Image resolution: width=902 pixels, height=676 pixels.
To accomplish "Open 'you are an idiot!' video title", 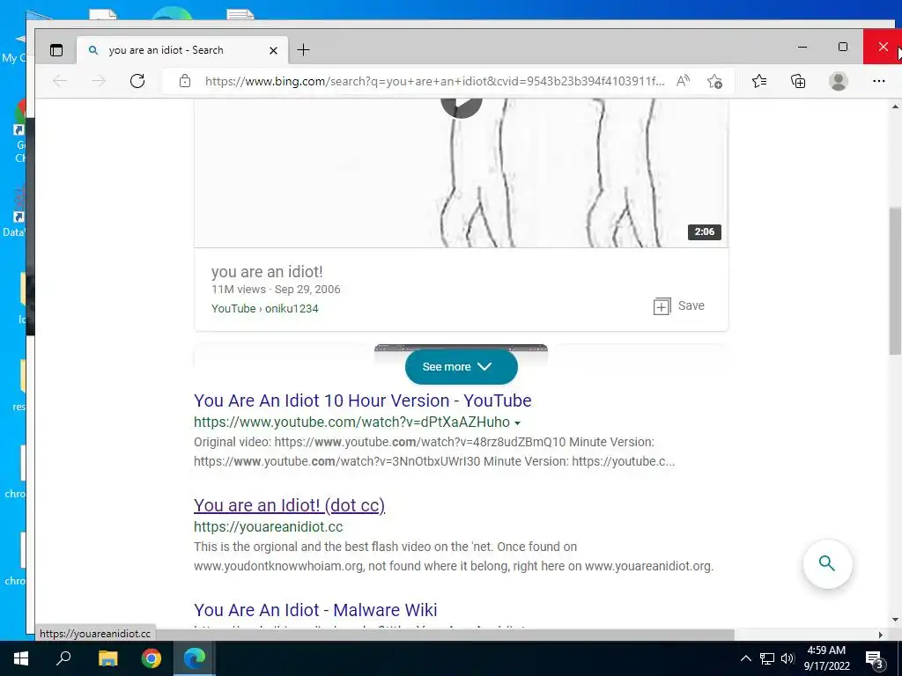I will pyautogui.click(x=267, y=271).
